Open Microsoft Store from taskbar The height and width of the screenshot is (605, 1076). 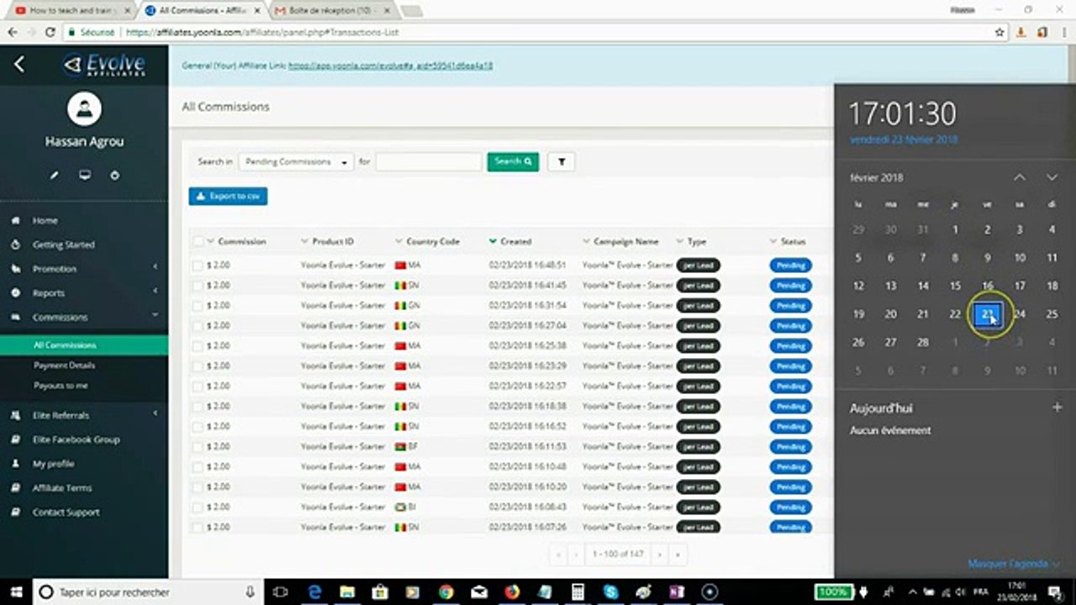380,592
